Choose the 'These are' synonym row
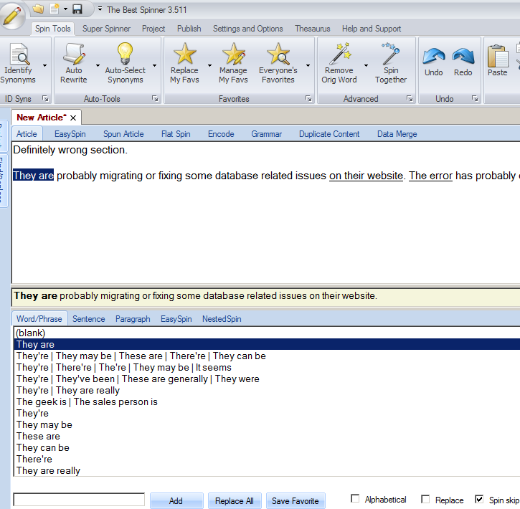 point(267,437)
